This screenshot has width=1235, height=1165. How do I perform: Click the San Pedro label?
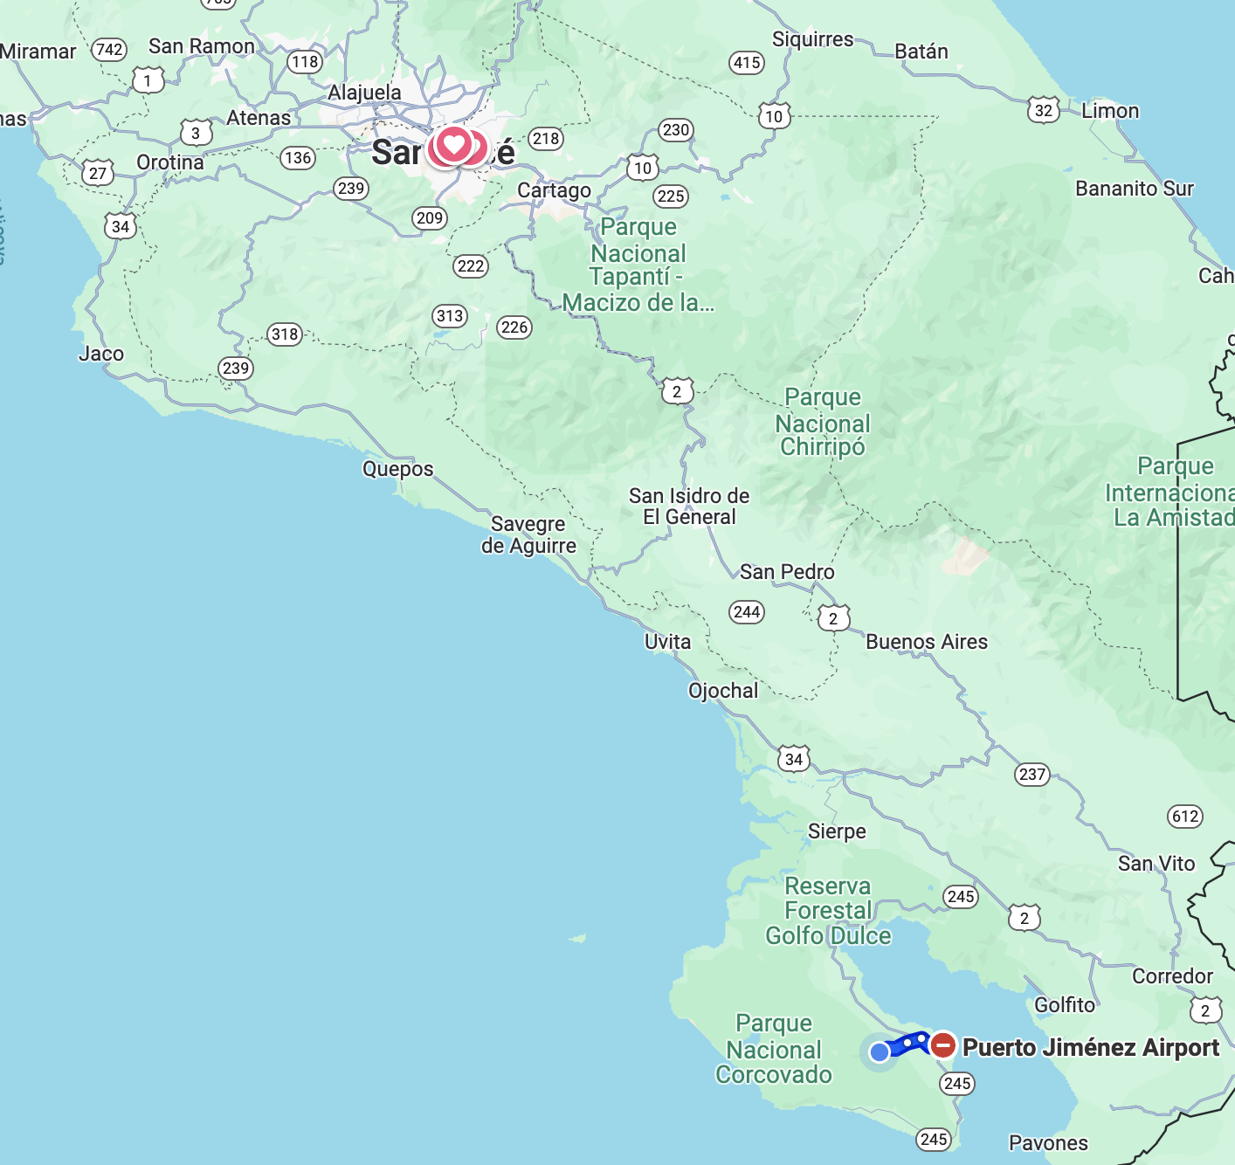[787, 572]
